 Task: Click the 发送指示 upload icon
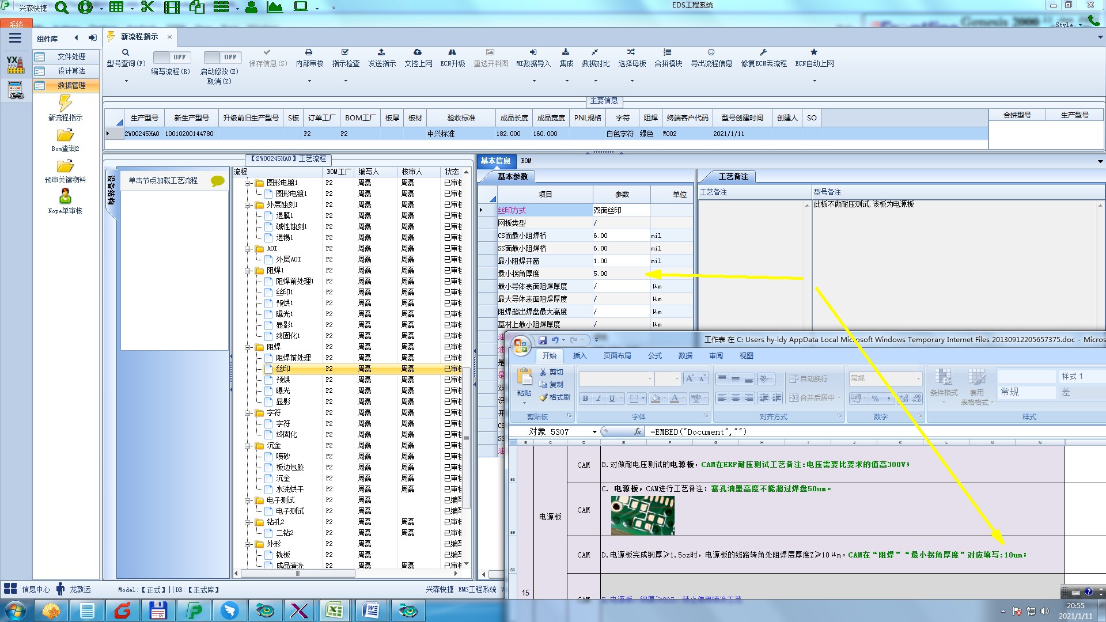[x=381, y=52]
